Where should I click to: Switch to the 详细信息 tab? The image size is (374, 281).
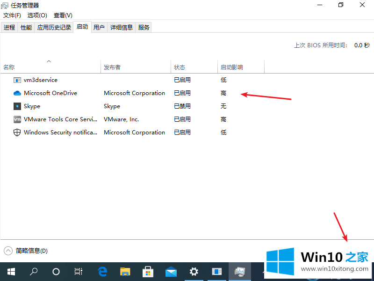(122, 28)
